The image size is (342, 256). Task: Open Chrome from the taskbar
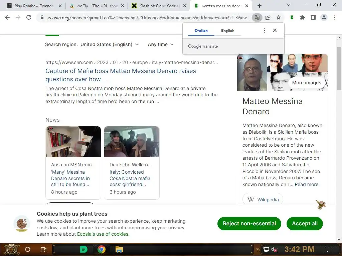pyautogui.click(x=102, y=249)
